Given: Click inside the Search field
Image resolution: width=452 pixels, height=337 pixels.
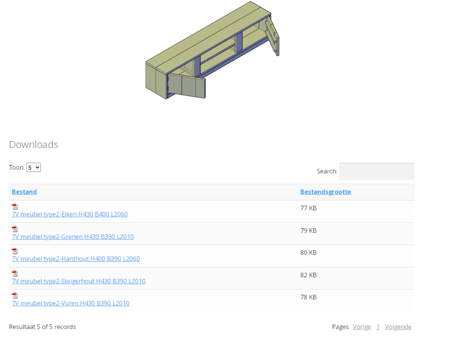Looking at the screenshot, I should [x=376, y=171].
